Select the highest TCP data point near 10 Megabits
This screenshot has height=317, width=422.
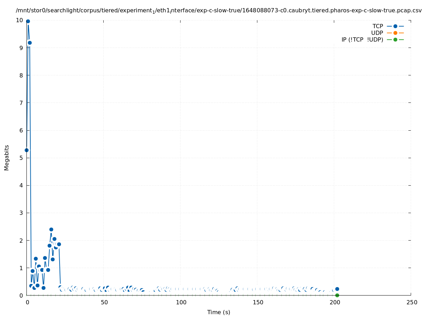pos(28,21)
